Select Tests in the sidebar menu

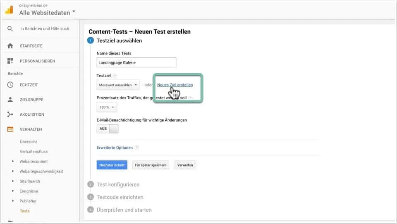[25, 211]
